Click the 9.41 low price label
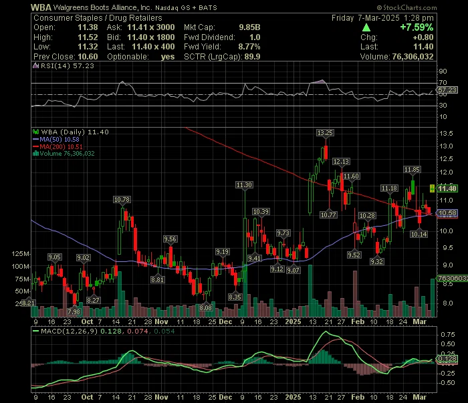The image size is (468, 403). (x=255, y=258)
